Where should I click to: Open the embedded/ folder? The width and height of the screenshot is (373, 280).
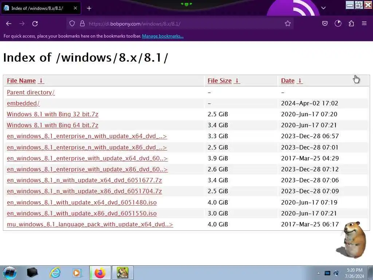(23, 103)
